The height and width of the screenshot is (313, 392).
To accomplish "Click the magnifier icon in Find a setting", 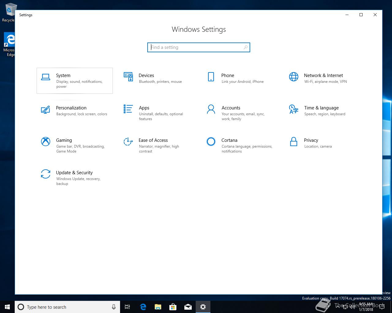I will 246,47.
